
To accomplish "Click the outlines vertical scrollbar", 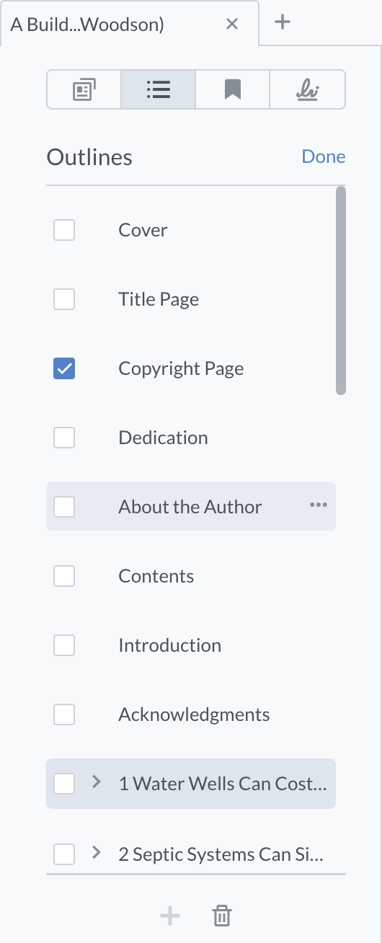I will [341, 291].
